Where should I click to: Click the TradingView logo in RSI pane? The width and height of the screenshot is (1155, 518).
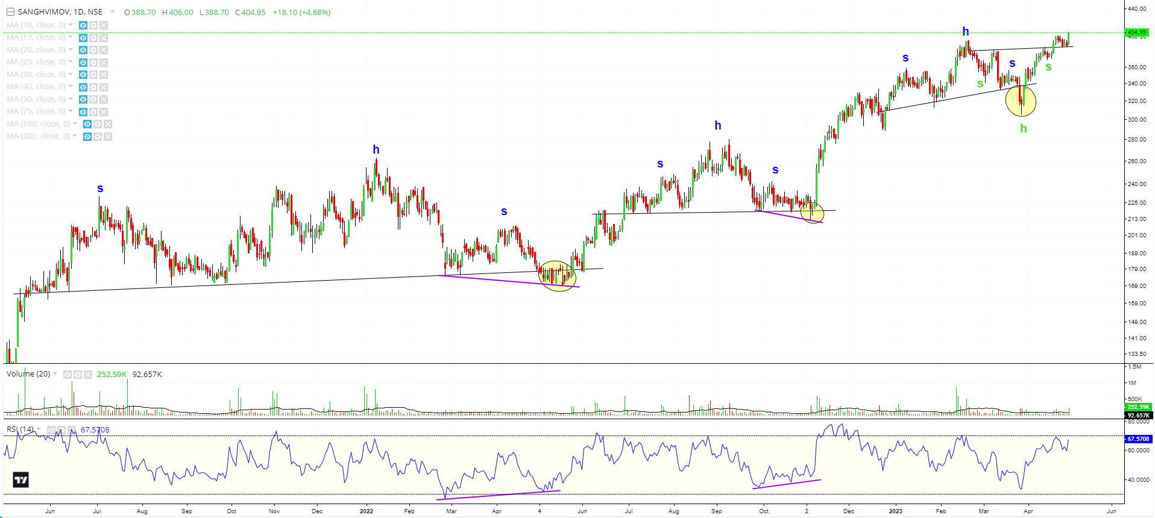(x=21, y=480)
